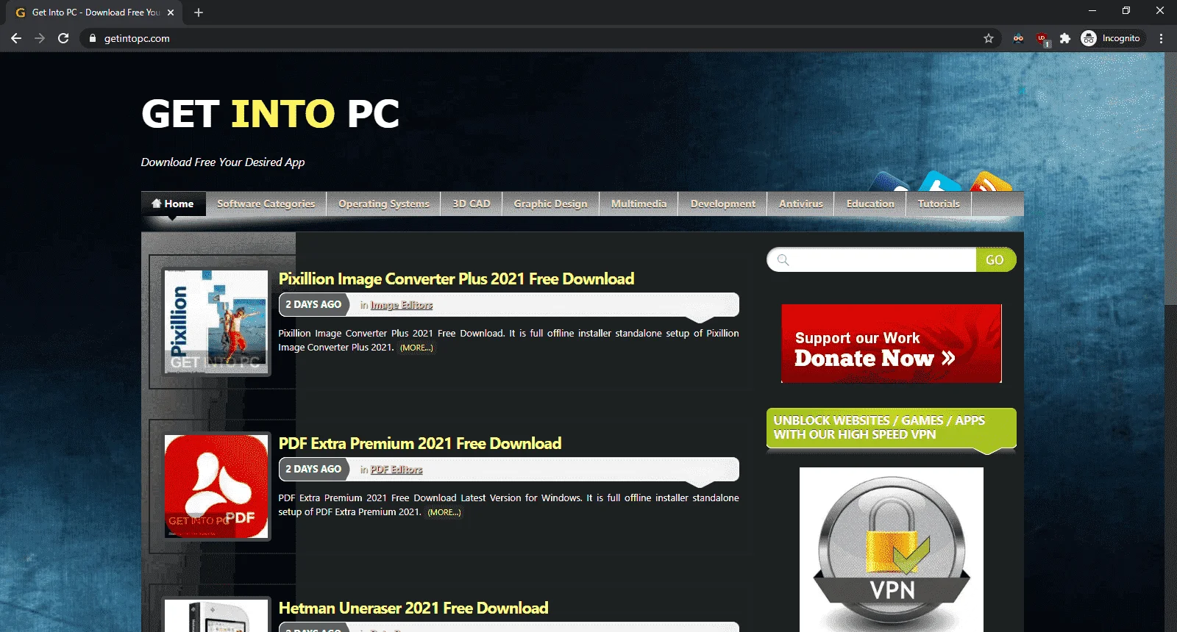1177x632 pixels.
Task: Click the Hetman Uneraser post thumbnail
Action: click(x=216, y=616)
